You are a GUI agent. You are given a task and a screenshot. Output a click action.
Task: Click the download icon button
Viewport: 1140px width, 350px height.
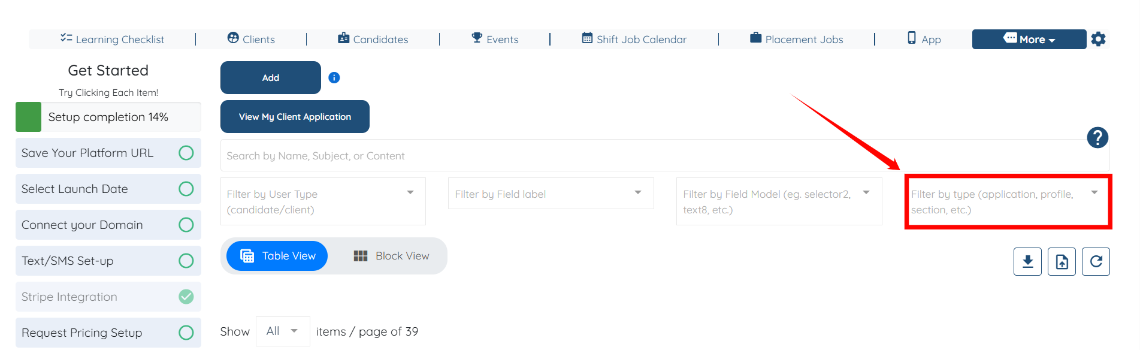(x=1027, y=262)
